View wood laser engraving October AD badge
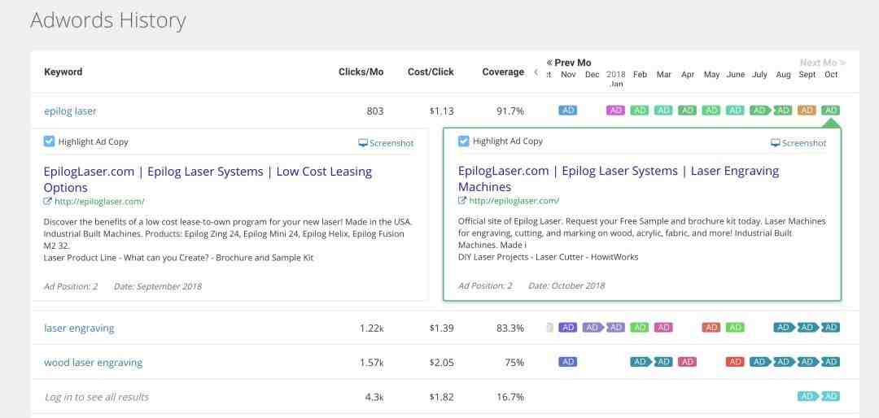The image size is (879, 418). pyautogui.click(x=831, y=362)
